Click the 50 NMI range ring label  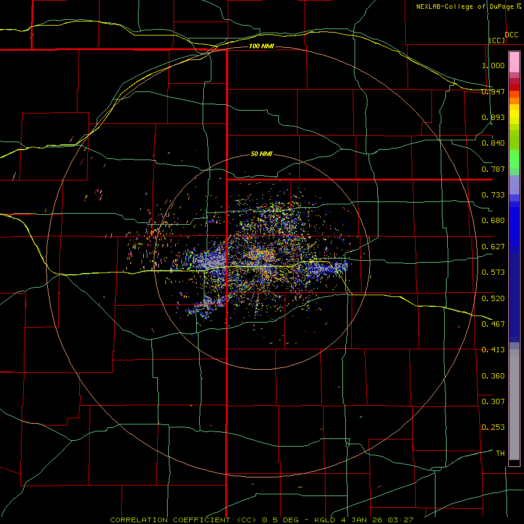261,154
